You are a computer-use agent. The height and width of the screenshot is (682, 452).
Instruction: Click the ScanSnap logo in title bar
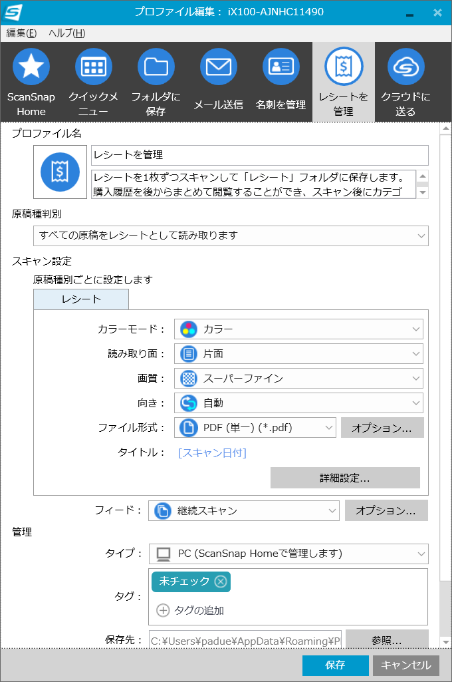pyautogui.click(x=12, y=12)
